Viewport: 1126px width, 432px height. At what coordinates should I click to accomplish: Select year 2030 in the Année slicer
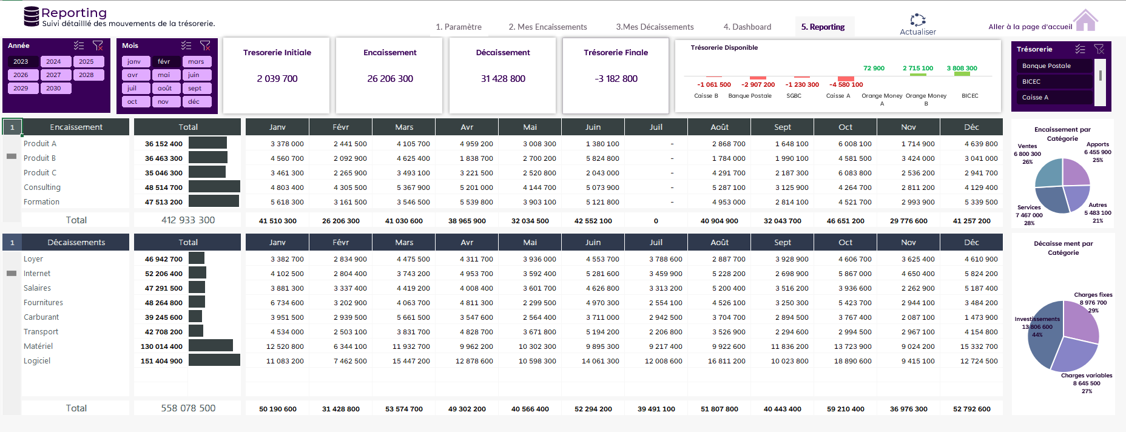pyautogui.click(x=56, y=88)
